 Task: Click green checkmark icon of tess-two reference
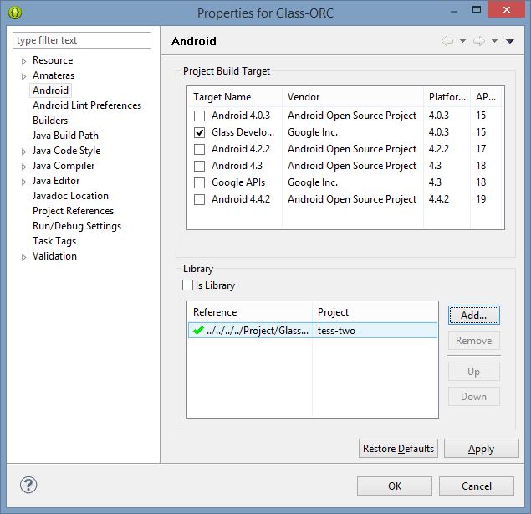[x=198, y=330]
